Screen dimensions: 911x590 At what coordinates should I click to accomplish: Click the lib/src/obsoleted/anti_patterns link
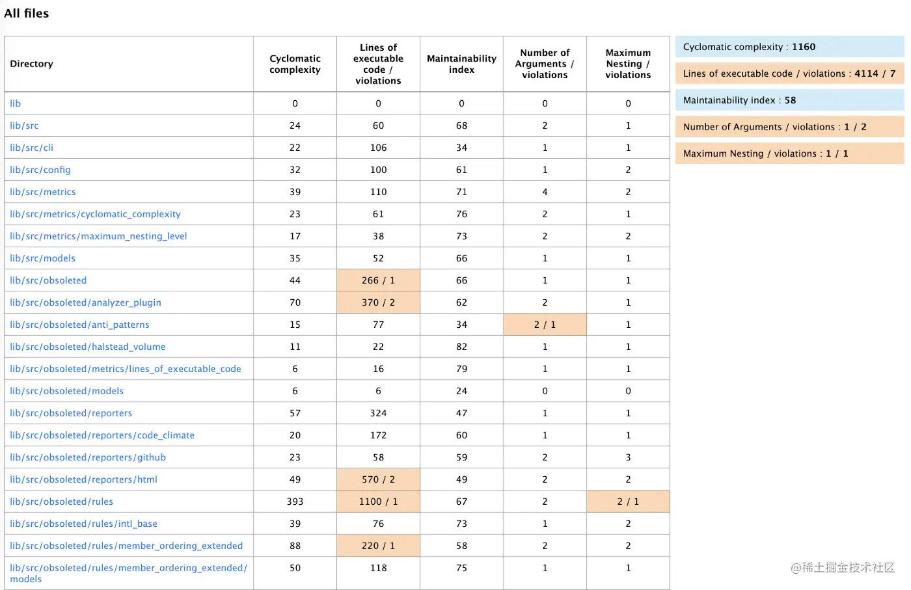click(79, 325)
